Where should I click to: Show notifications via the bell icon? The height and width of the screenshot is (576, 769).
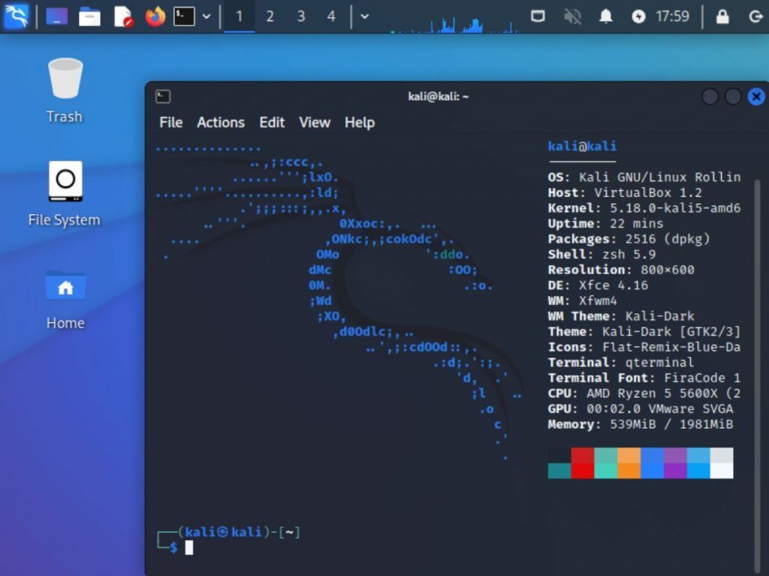click(x=606, y=17)
